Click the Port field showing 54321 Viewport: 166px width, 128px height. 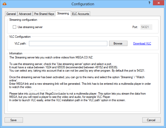pos(146,27)
